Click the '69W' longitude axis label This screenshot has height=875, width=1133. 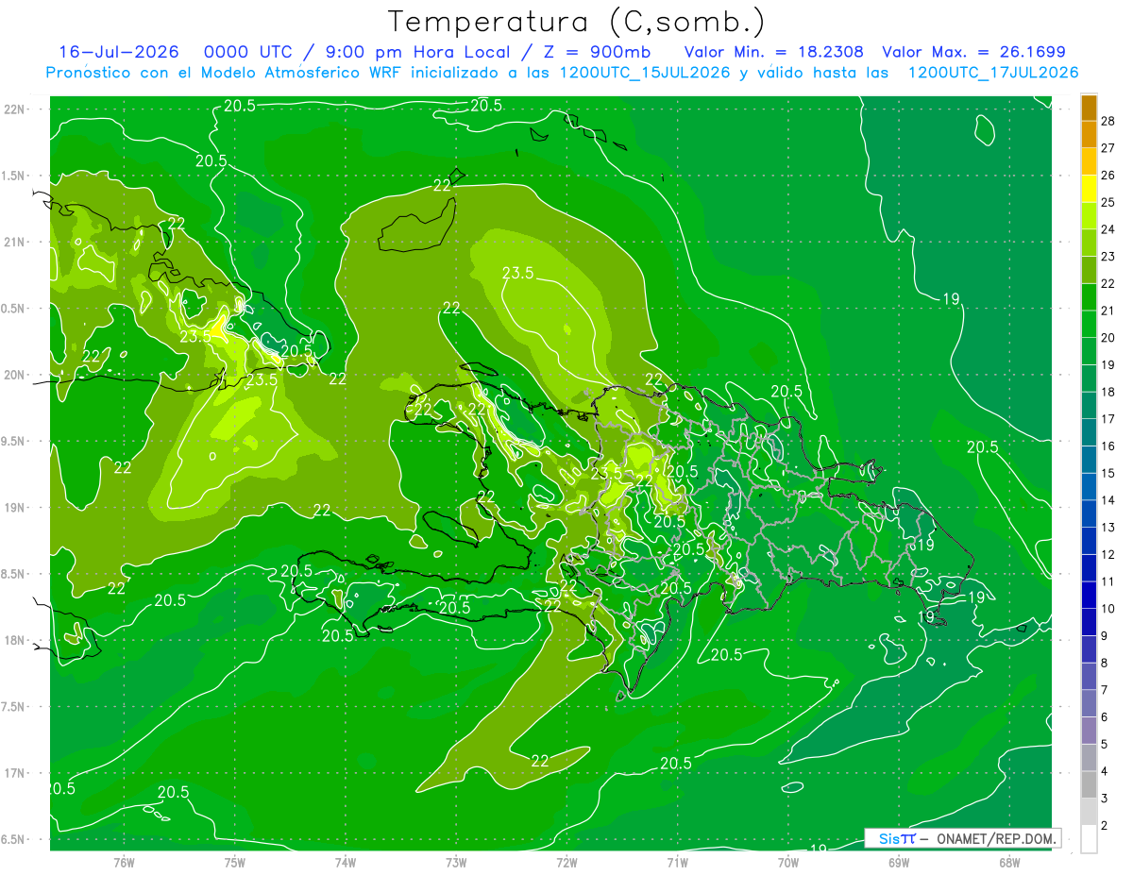(x=899, y=863)
